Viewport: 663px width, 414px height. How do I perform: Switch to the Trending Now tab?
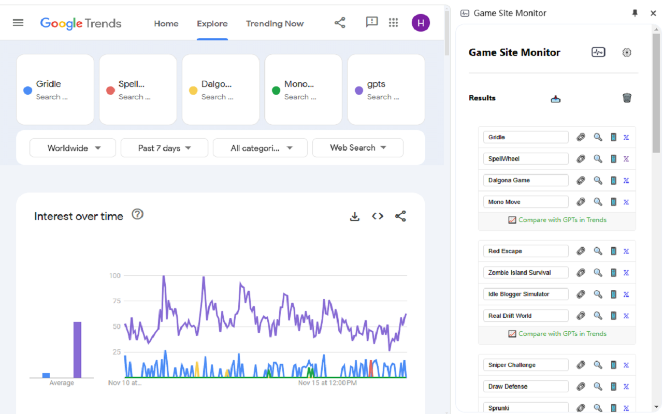[x=275, y=23]
